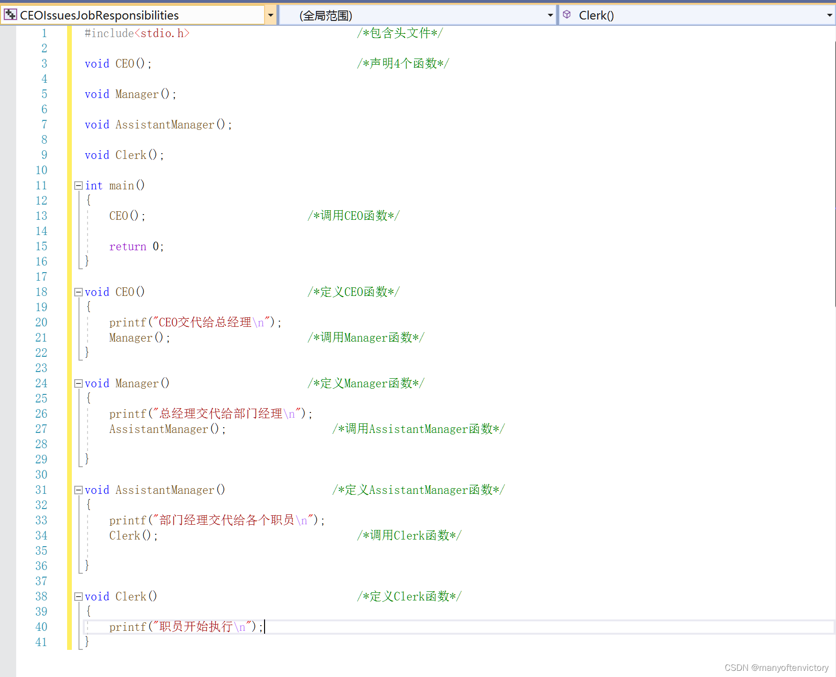836x677 pixels.
Task: Click the Manager(); call on line 21
Action: pyautogui.click(x=139, y=338)
